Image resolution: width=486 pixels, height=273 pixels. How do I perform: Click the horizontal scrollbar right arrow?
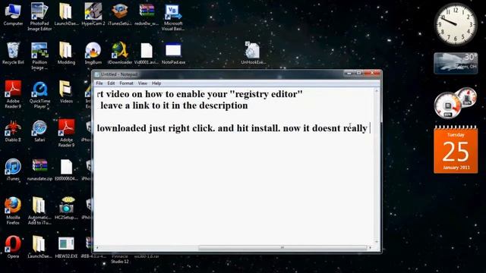click(371, 248)
